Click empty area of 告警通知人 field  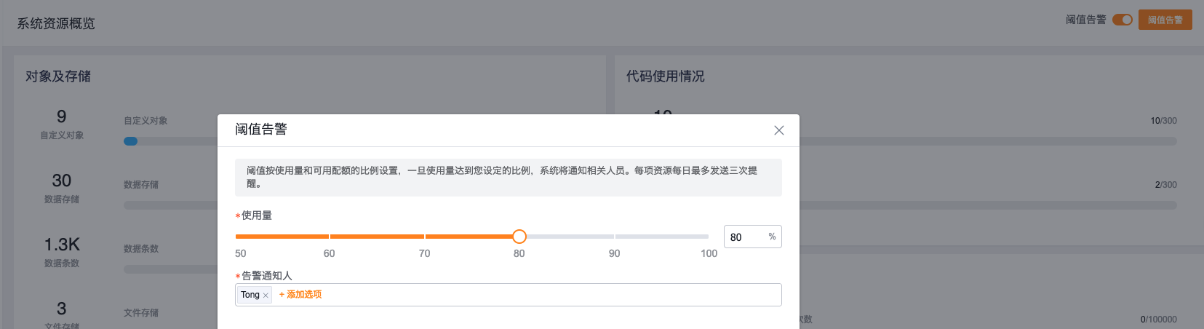[x=546, y=295]
